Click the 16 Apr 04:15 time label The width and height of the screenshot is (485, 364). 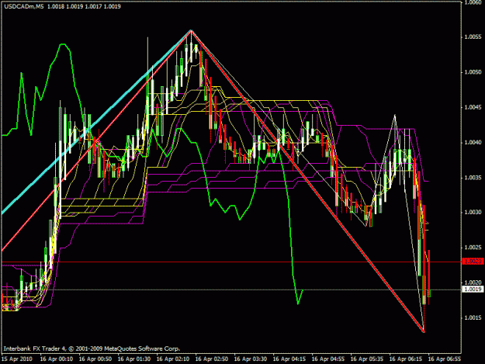289,359
